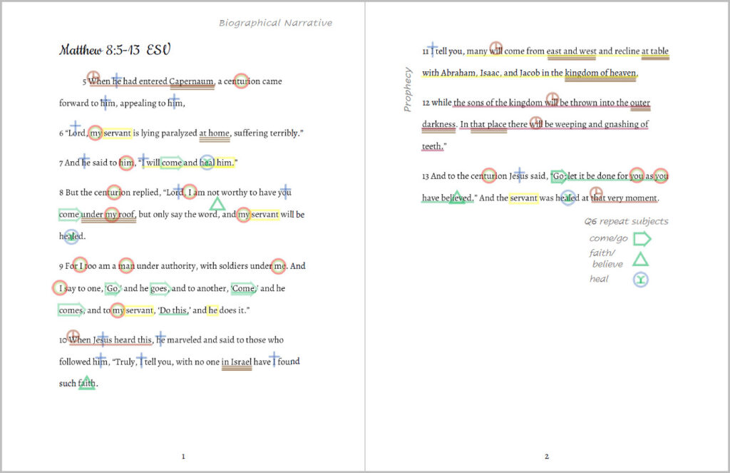Click the blue cross above 'Lord' in verse 6
The height and width of the screenshot is (473, 730).
point(76,127)
